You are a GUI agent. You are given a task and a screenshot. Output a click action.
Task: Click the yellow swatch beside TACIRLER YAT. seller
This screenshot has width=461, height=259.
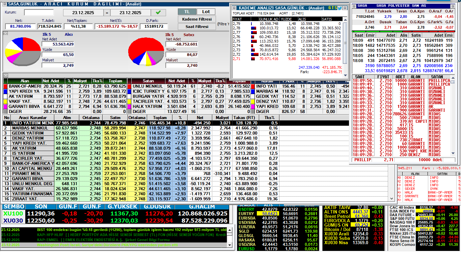click(129, 101)
